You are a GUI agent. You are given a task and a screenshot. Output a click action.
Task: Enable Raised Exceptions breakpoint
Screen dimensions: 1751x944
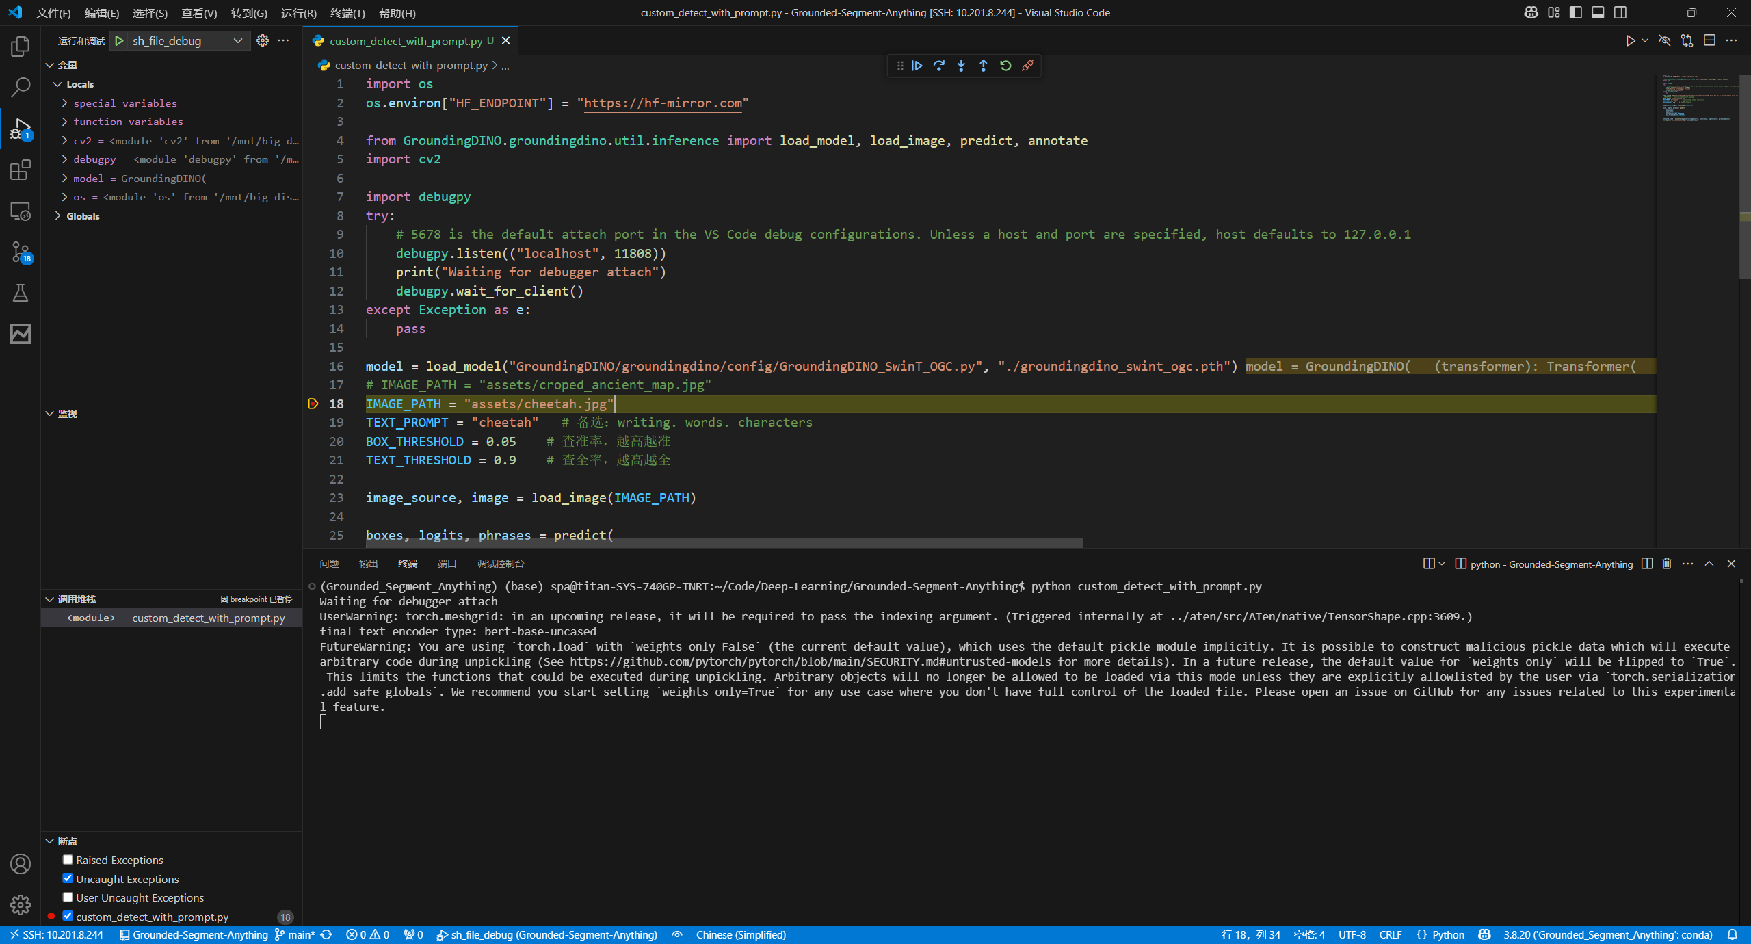(x=68, y=860)
